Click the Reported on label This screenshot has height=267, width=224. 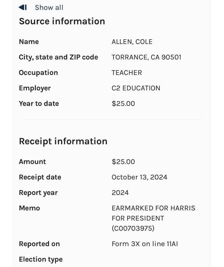tap(39, 244)
